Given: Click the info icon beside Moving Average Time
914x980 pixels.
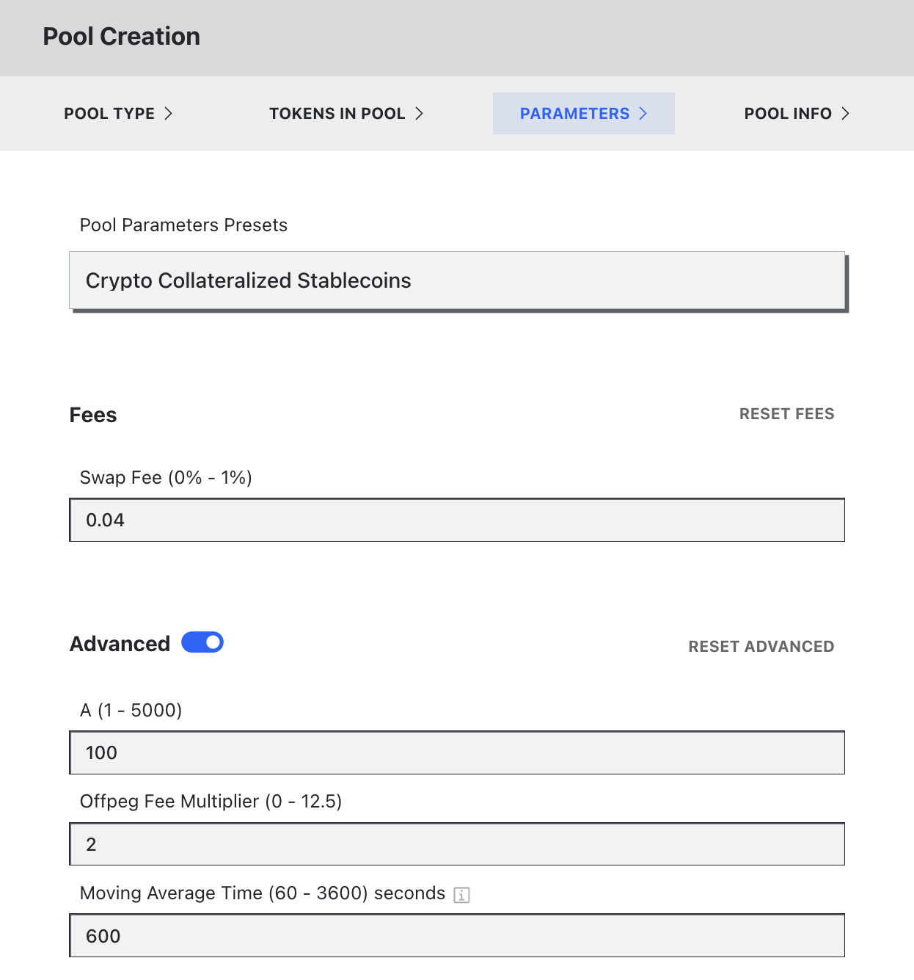Looking at the screenshot, I should click(461, 895).
